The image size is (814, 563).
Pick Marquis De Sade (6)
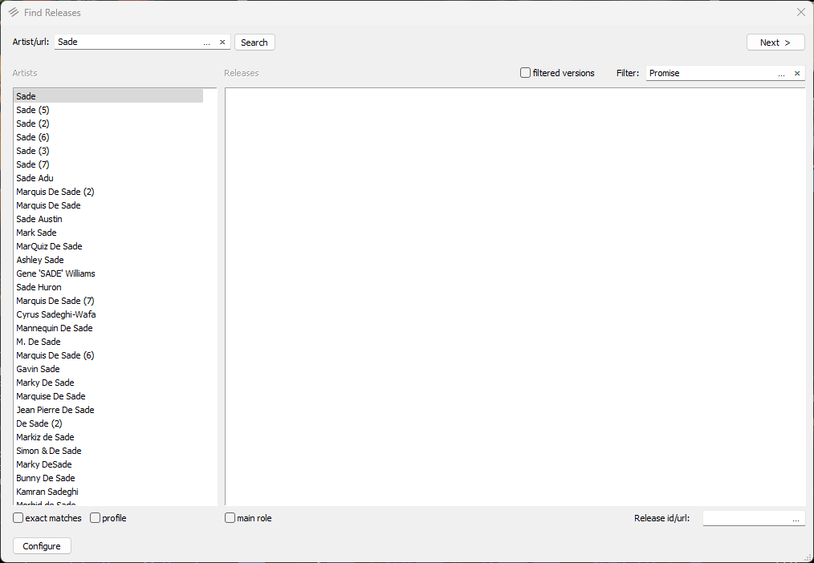click(108, 355)
